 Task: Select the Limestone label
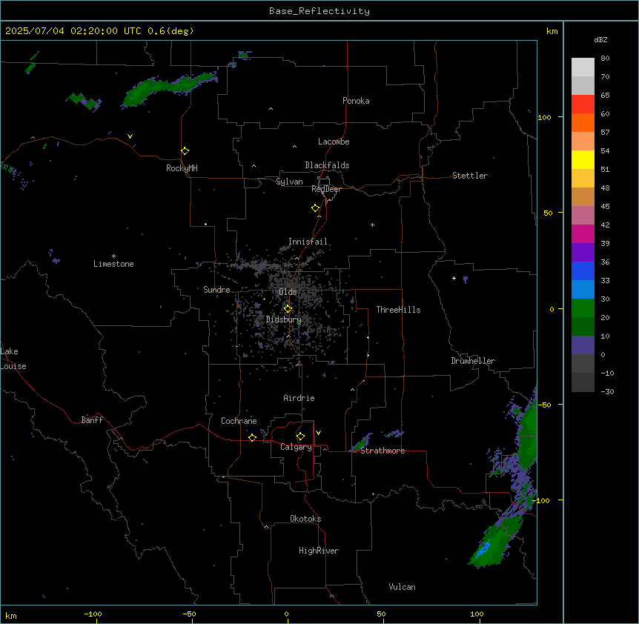113,264
